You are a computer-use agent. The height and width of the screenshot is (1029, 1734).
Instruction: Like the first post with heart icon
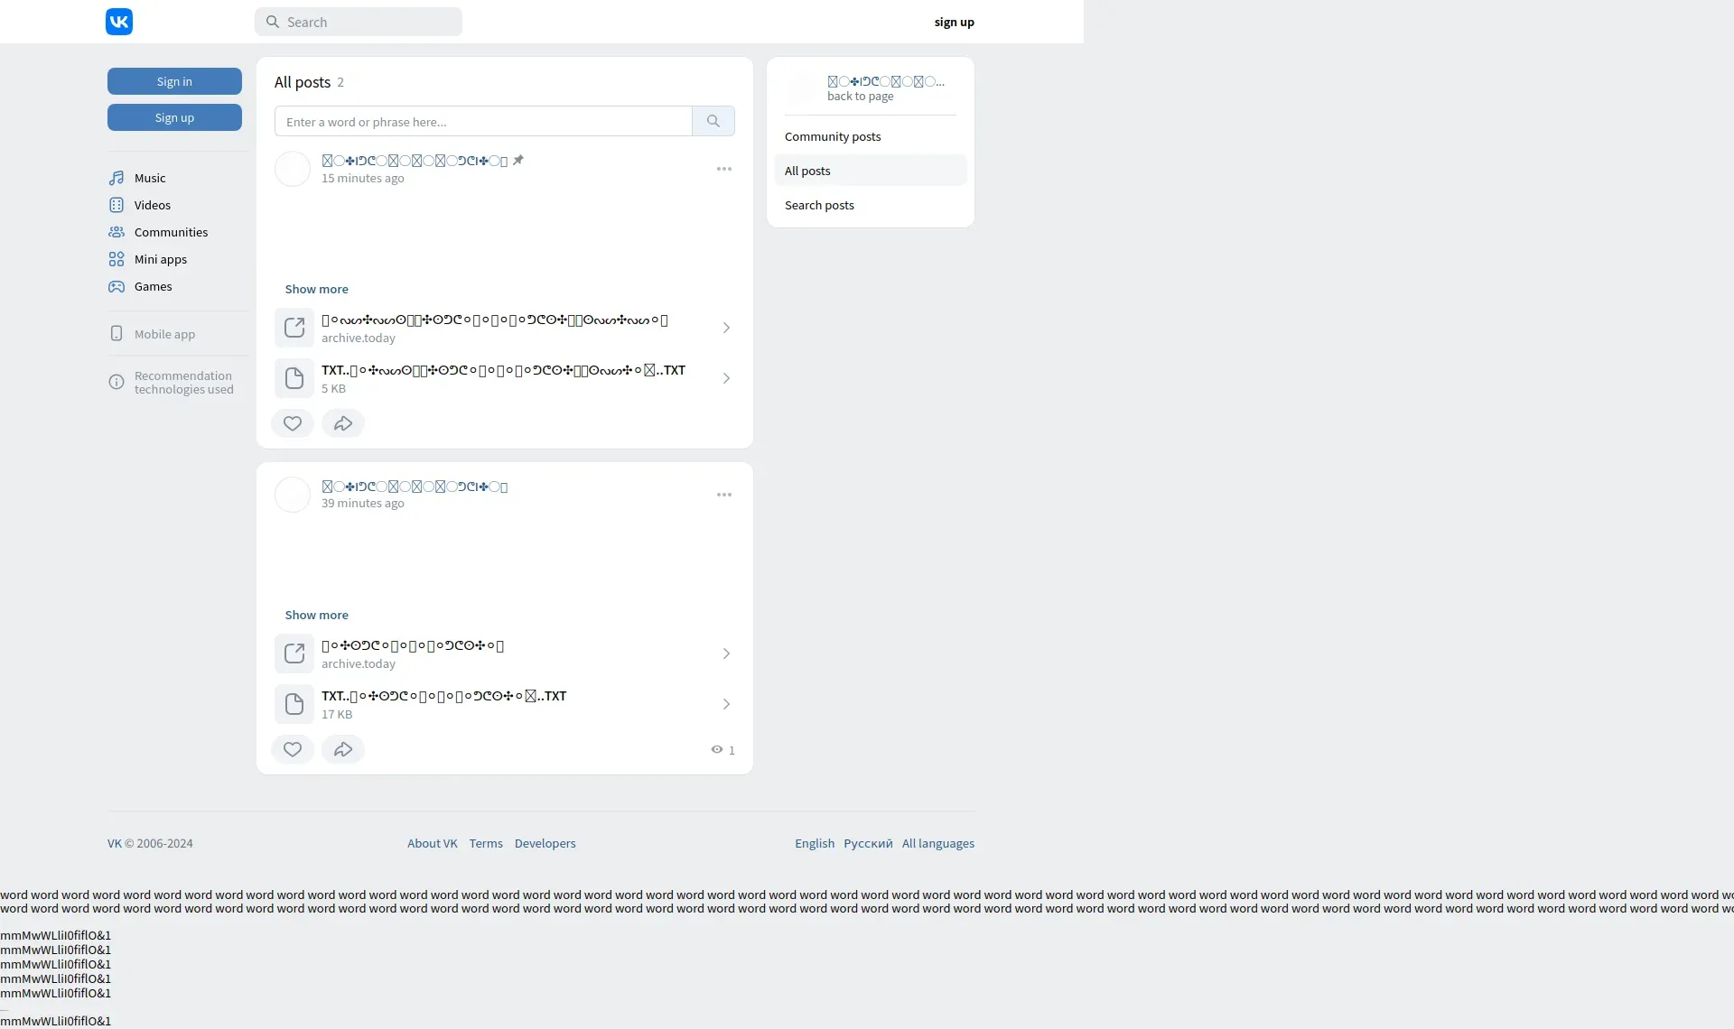coord(293,423)
